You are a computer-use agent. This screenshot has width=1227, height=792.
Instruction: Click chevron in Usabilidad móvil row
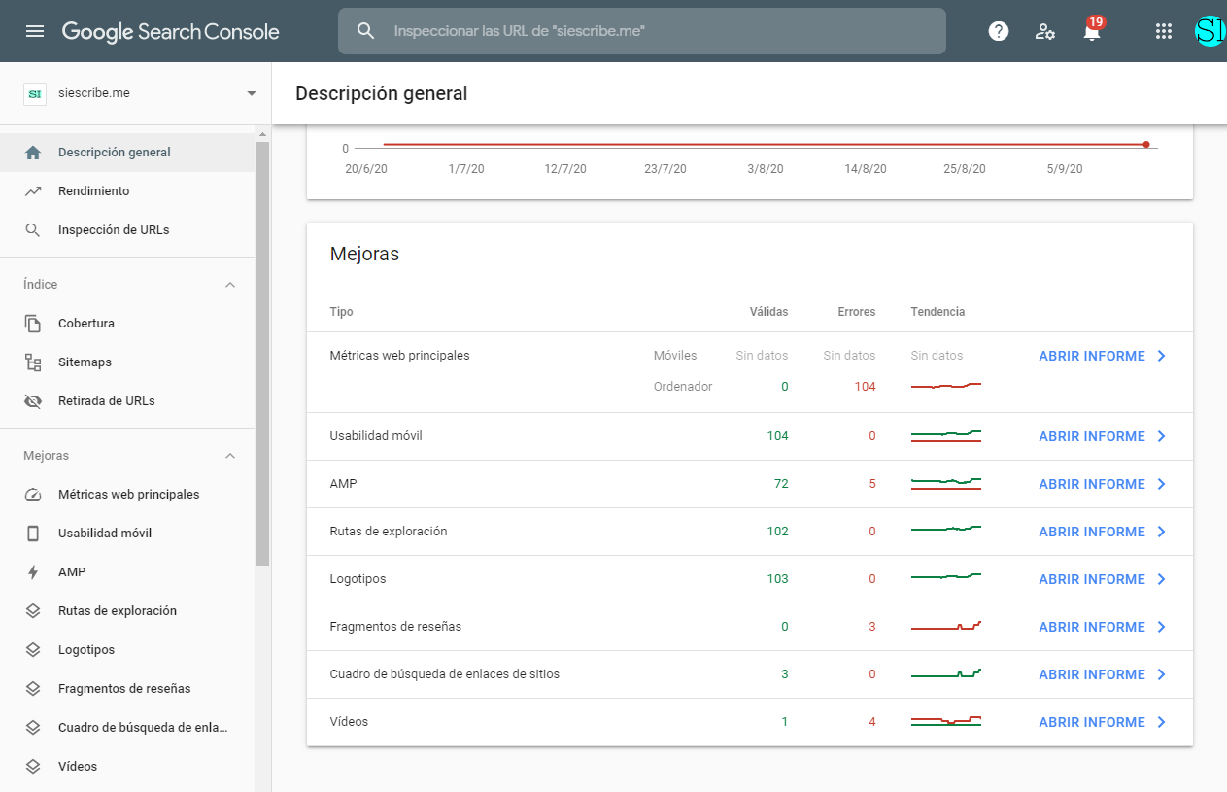[1162, 436]
